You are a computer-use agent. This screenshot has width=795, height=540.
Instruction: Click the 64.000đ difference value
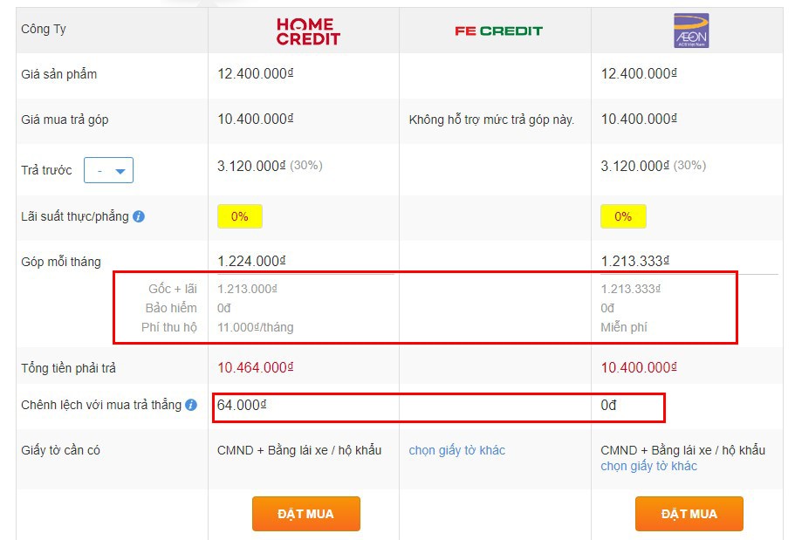pos(242,406)
